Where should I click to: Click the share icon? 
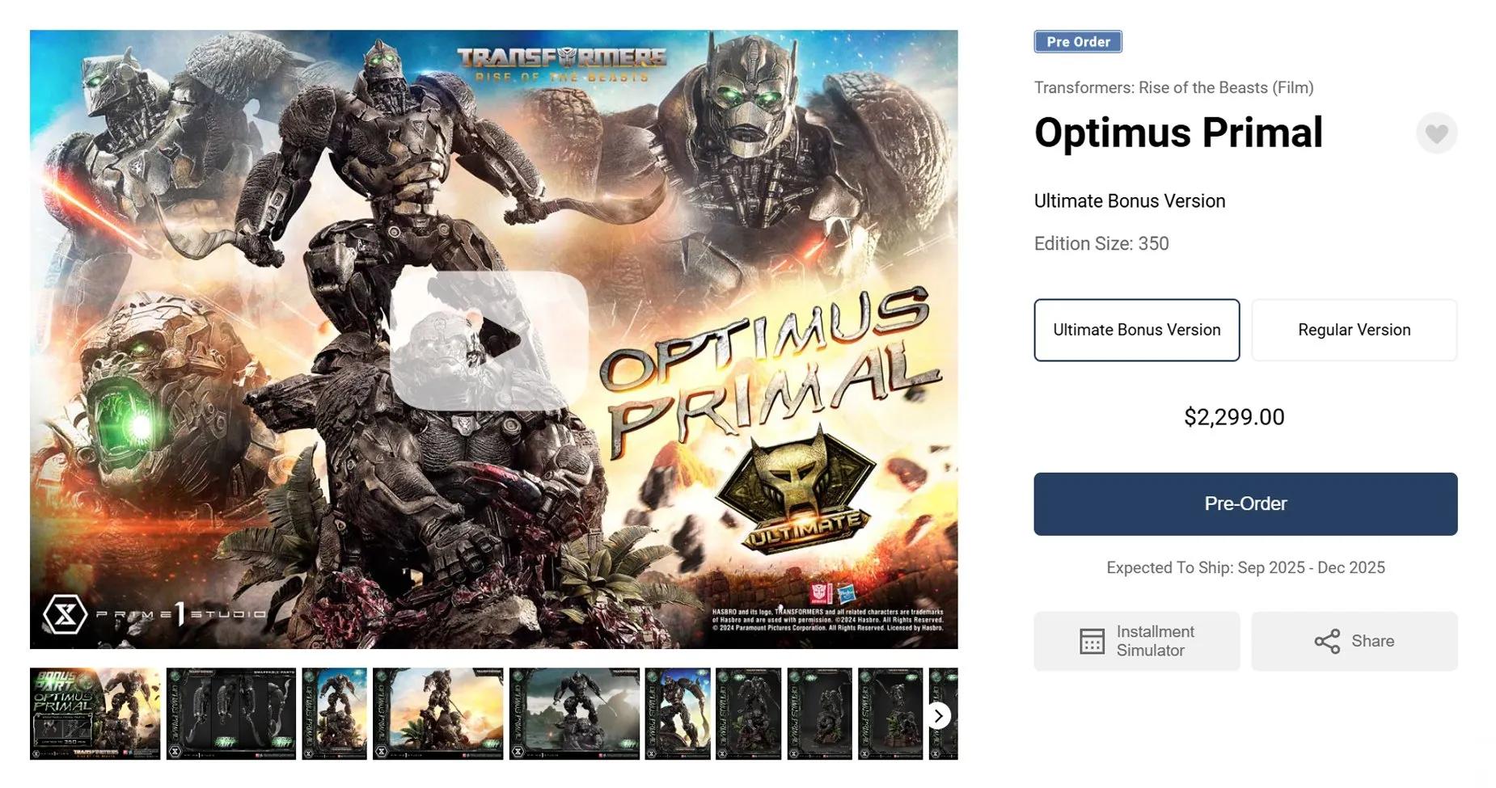click(1327, 642)
